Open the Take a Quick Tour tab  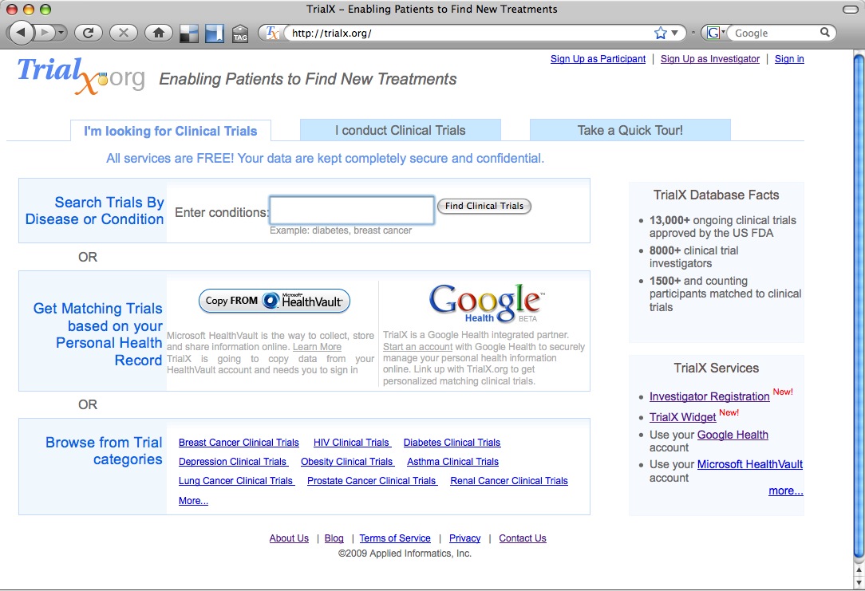[x=630, y=130]
